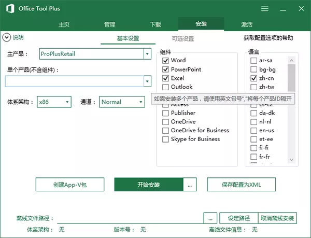Expand the 体系架构 x86 dropdown
Viewport: 311px width, 238px height.
pyautogui.click(x=67, y=102)
